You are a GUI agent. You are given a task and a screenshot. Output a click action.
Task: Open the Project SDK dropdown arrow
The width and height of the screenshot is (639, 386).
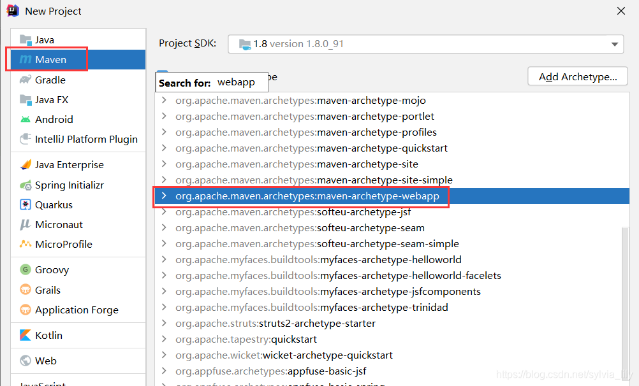(x=615, y=44)
